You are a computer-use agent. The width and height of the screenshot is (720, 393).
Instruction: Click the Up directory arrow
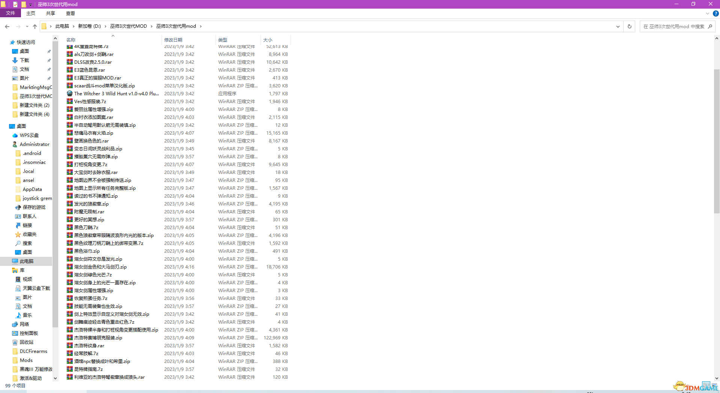coord(35,26)
